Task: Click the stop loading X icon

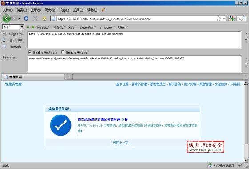Action: tap(35, 19)
